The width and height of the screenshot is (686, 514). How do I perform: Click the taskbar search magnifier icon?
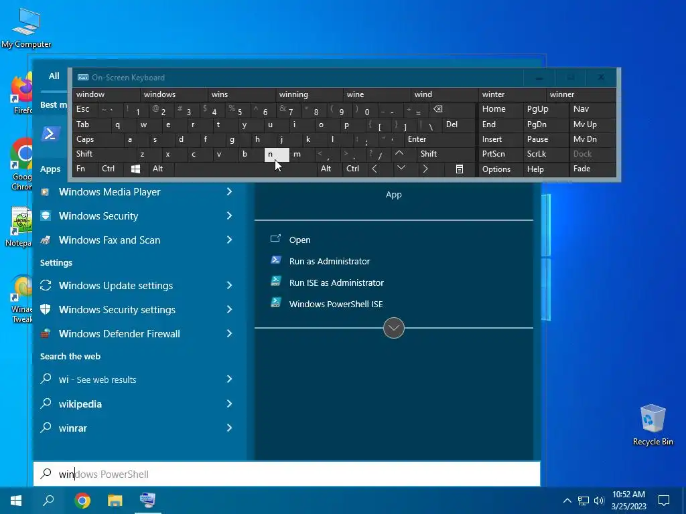click(48, 501)
